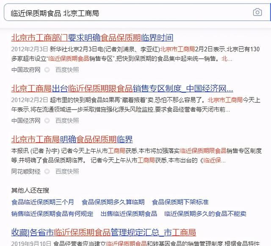The width and height of the screenshot is (271, 246).
Task: Select related search 销售临近保质期食品有何规定
Action: [x=53, y=214]
